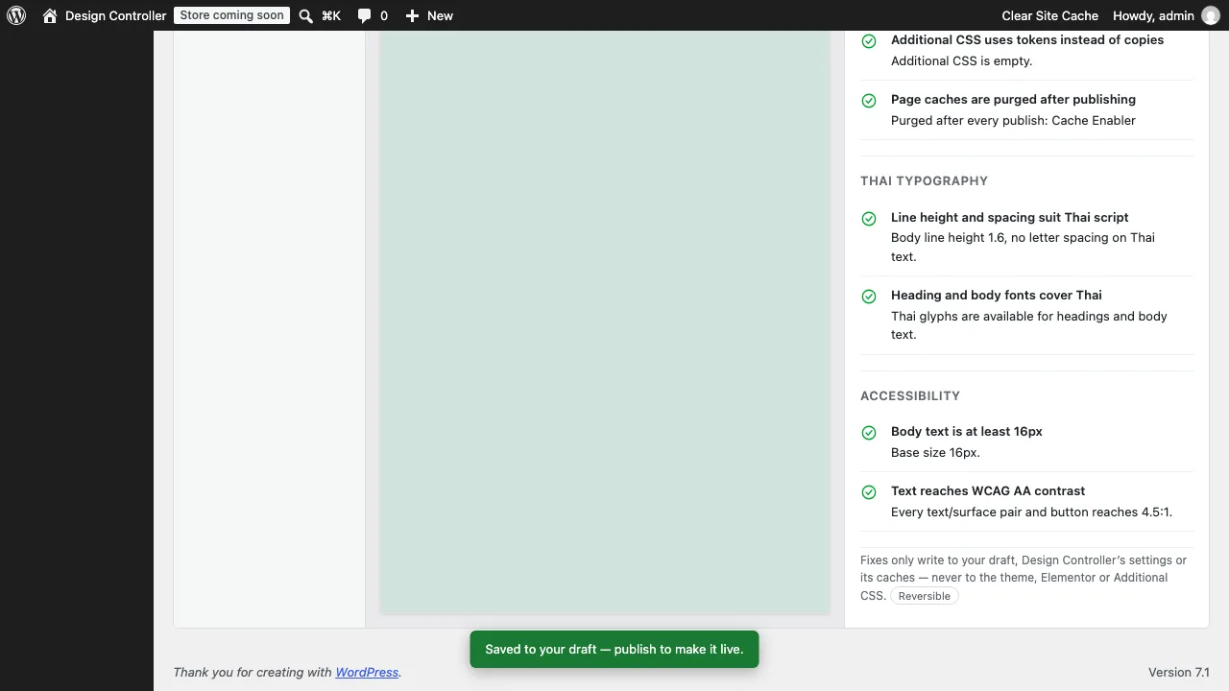
Task: Click the Reversible badge
Action: pos(925,596)
